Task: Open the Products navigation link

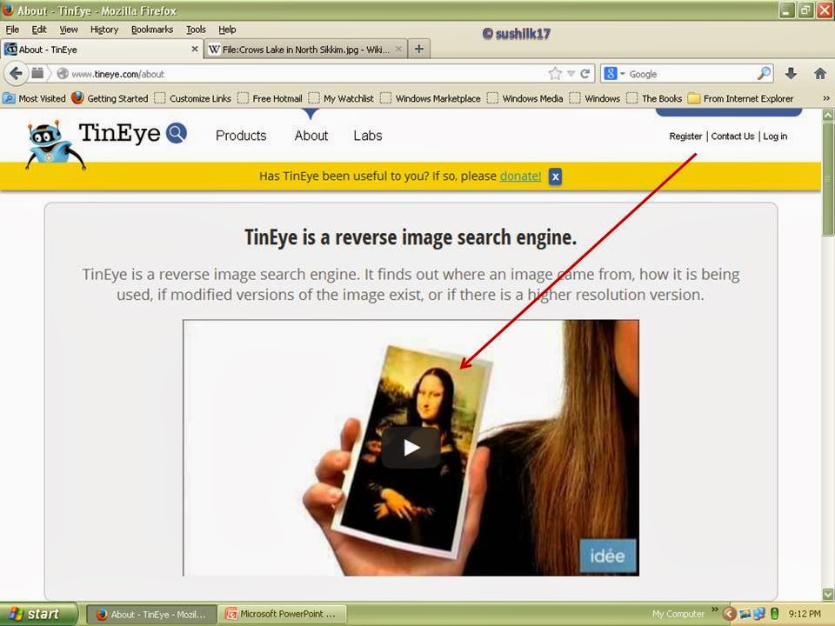Action: coord(241,136)
